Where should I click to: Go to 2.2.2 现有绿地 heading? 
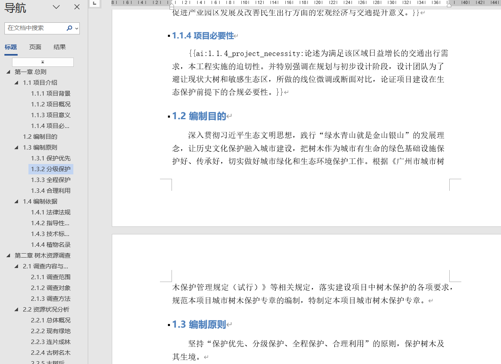(x=51, y=331)
